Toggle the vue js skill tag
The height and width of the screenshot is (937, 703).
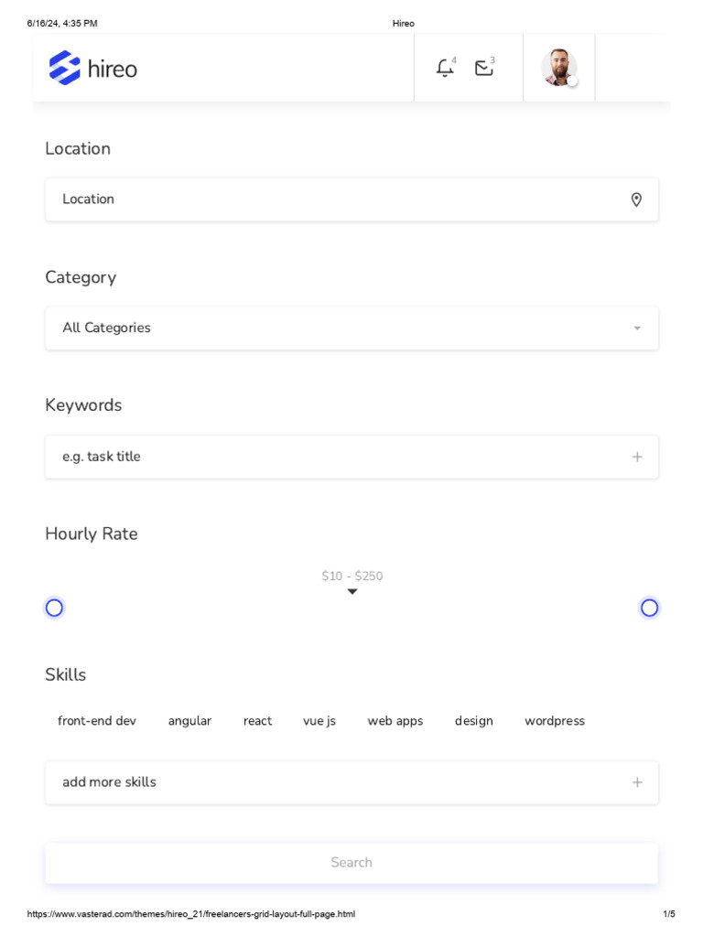pyautogui.click(x=319, y=721)
